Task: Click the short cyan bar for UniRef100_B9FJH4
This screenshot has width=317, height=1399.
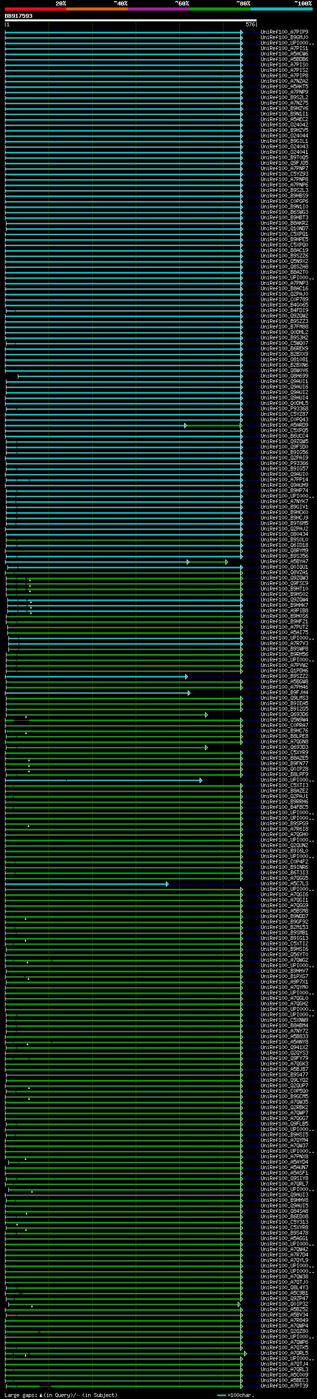Action: 98,692
